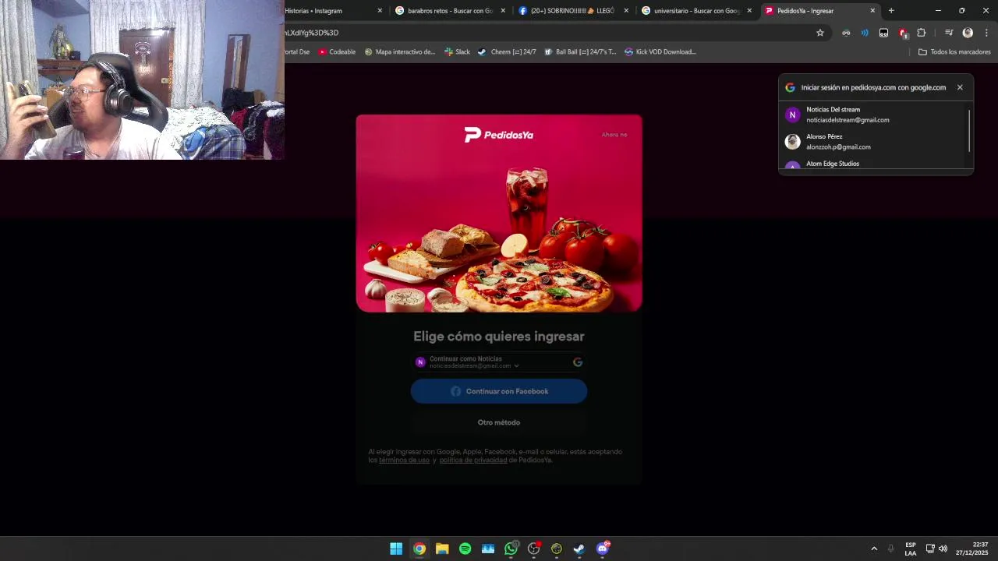This screenshot has width=998, height=561.
Task: Expand account chevron under Continuar como Noticias
Action: pyautogui.click(x=516, y=366)
